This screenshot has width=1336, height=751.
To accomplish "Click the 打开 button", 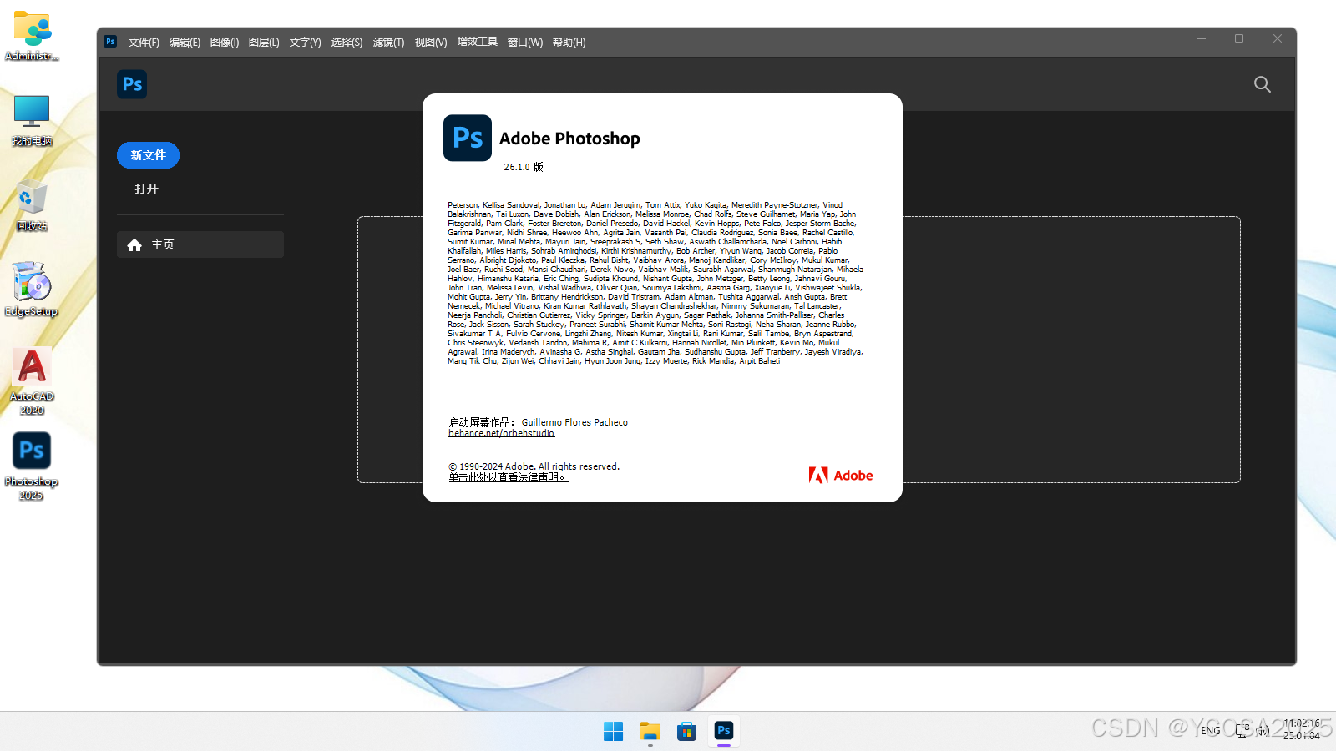I will pyautogui.click(x=147, y=189).
